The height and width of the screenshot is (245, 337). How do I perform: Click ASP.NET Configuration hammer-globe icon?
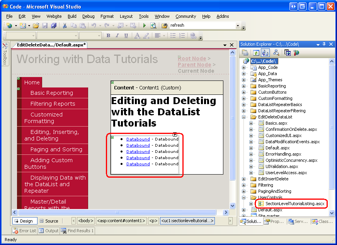(296, 53)
